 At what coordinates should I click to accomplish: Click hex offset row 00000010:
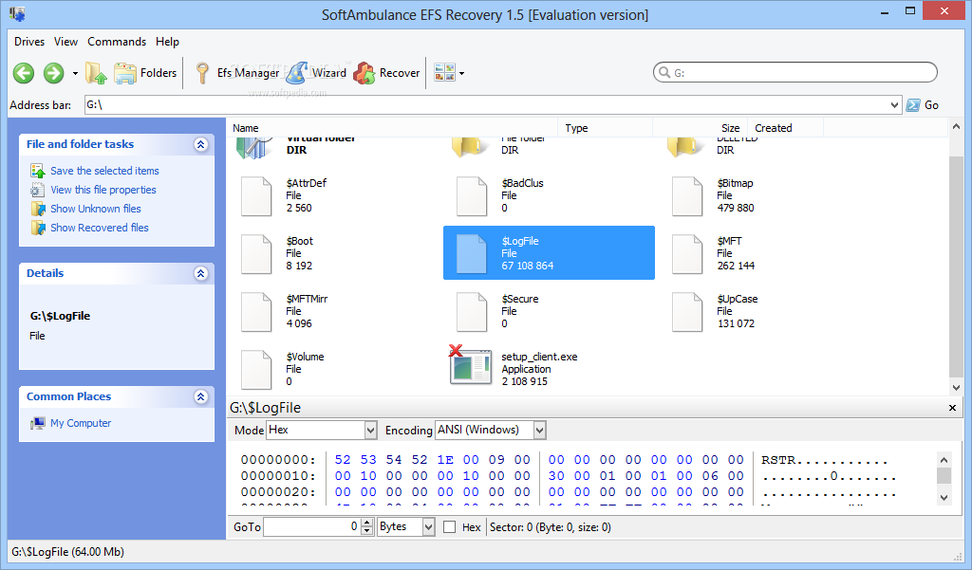[x=278, y=476]
